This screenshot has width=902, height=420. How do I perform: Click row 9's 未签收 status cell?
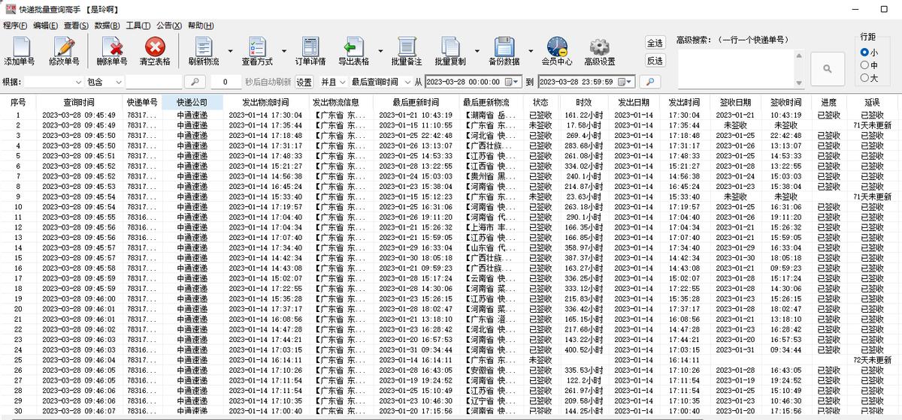click(540, 196)
